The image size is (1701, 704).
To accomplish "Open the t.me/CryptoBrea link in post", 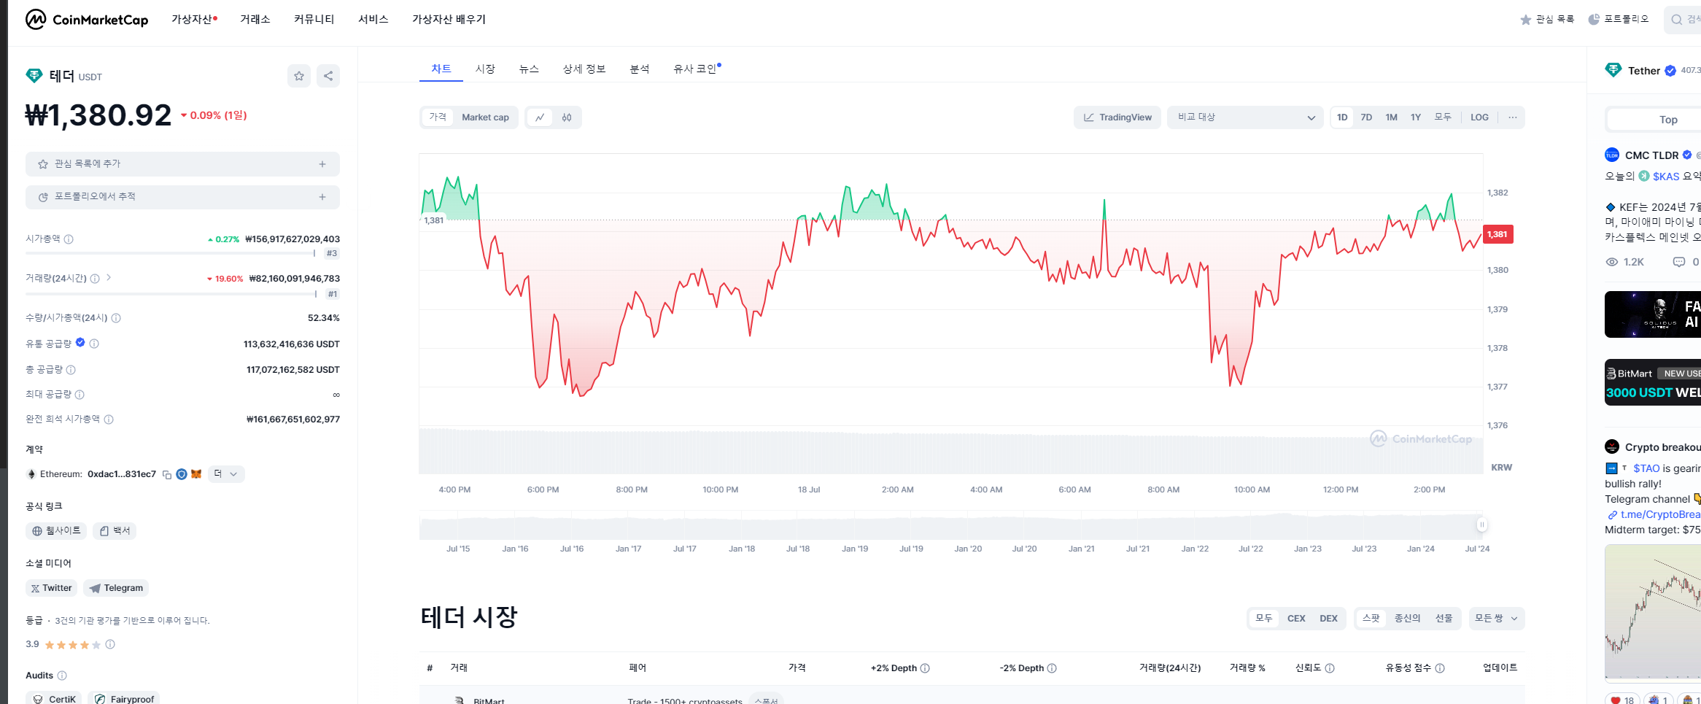I will tap(1654, 514).
